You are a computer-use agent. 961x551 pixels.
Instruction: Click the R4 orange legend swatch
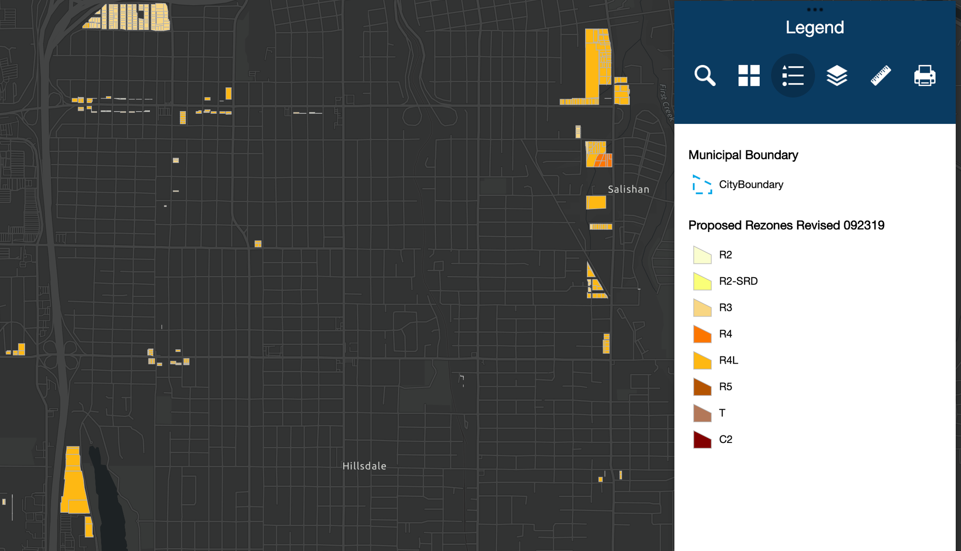tap(702, 334)
